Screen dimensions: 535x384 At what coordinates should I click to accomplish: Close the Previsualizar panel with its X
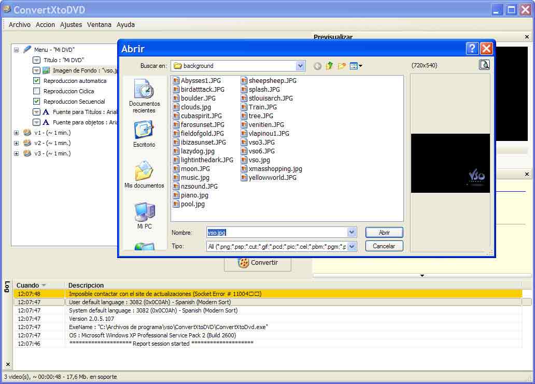pyautogui.click(x=527, y=37)
